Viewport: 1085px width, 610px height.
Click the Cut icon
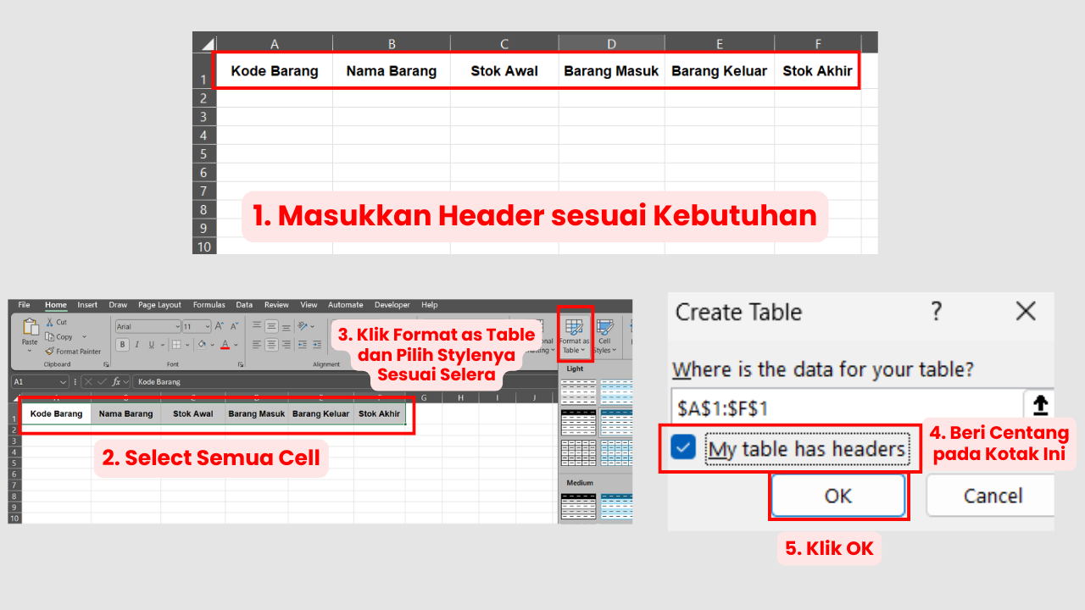point(49,322)
